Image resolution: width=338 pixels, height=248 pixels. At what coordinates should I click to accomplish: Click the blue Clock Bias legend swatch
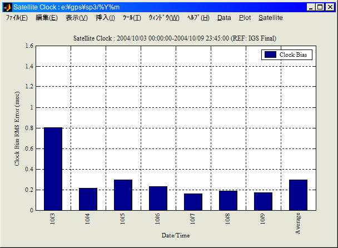point(270,54)
